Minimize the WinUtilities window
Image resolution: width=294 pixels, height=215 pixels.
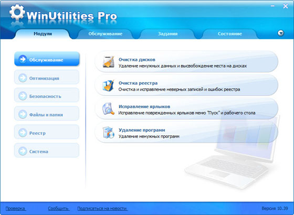coord(272,6)
